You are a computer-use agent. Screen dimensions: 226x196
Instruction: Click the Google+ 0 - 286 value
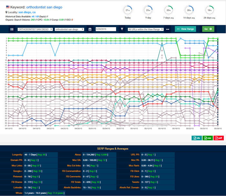[x=33, y=171]
